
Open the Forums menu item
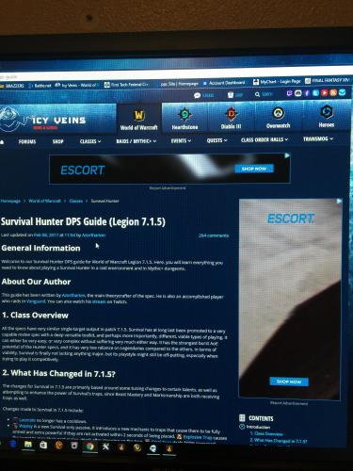(27, 141)
